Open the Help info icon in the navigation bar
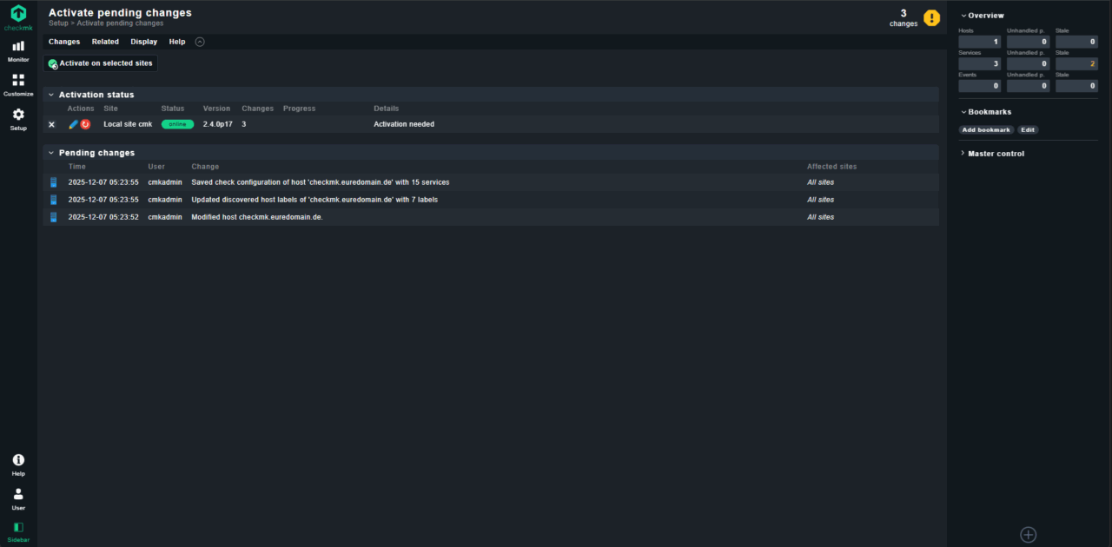1112x547 pixels. [x=18, y=465]
